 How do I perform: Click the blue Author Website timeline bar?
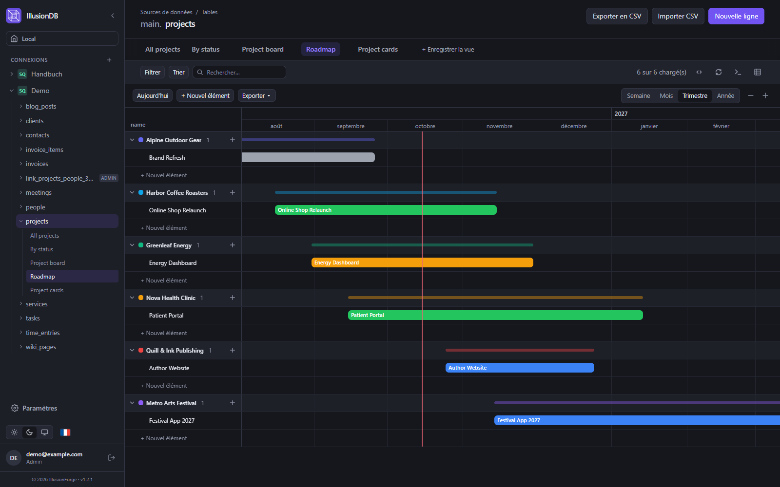tap(520, 368)
